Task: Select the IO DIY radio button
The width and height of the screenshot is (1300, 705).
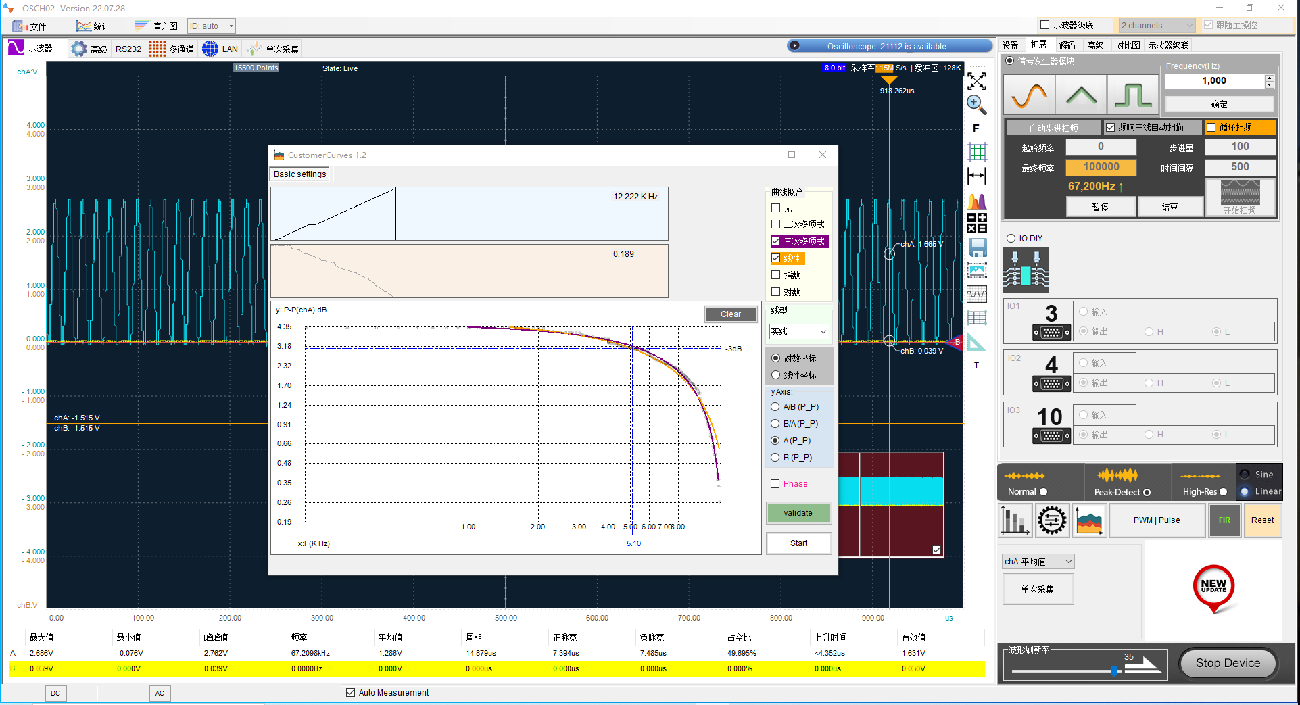Action: [x=1011, y=238]
